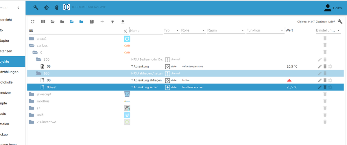Viewport: 347px width, 145px height.
Task: Toggle the states view number-one icon
Action: (x=92, y=22)
